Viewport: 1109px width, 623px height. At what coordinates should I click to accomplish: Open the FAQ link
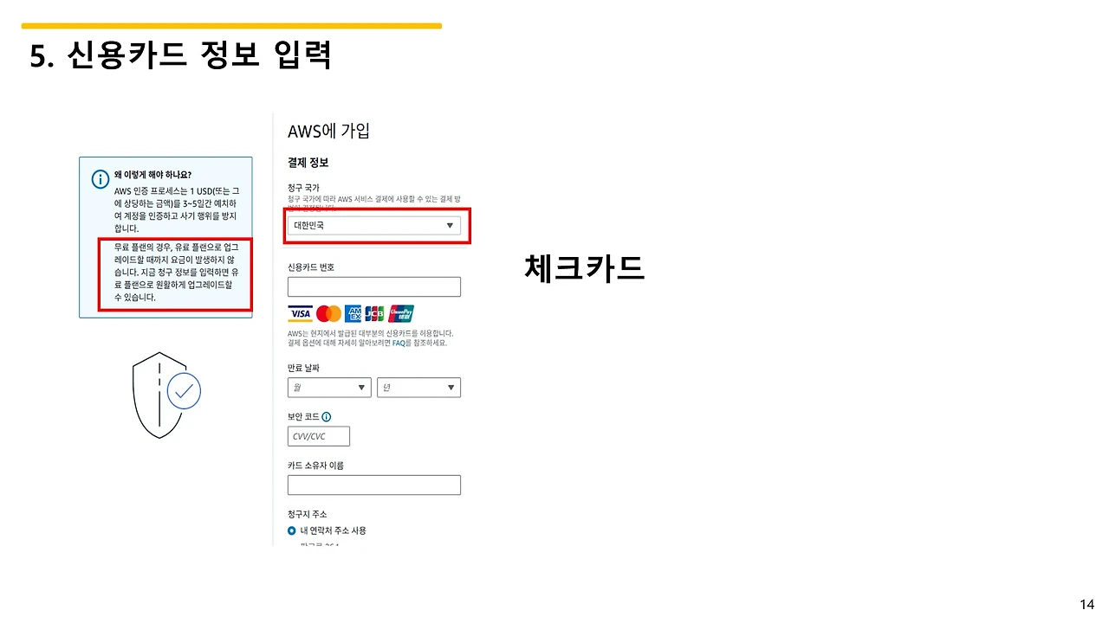click(x=399, y=343)
